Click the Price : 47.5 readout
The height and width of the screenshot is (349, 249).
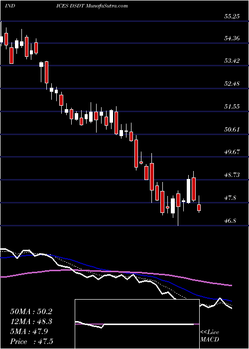(x=31, y=341)
